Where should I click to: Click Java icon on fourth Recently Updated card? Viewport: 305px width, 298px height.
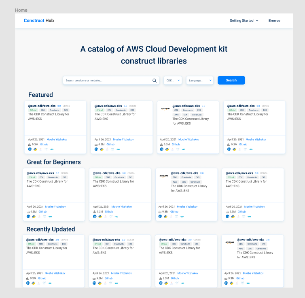[237, 283]
